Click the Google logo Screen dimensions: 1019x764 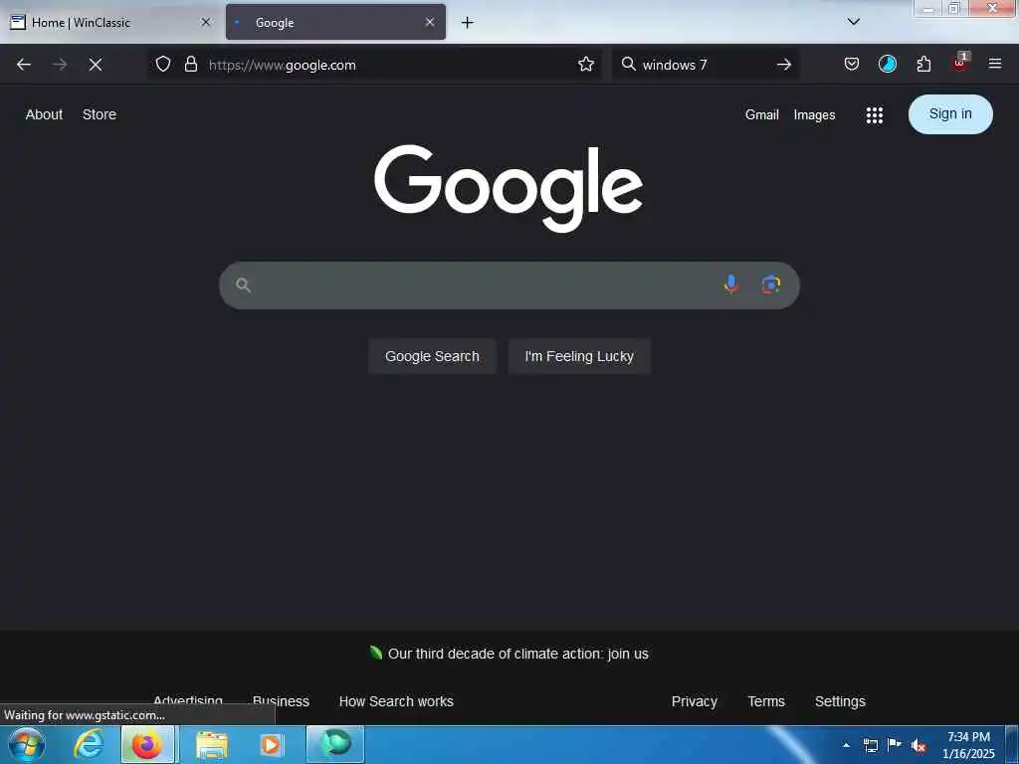[x=509, y=188]
